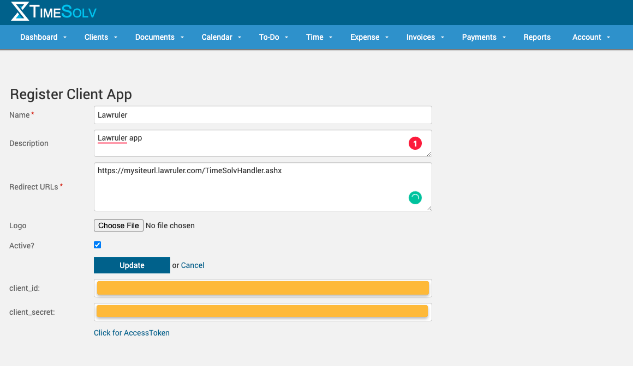Click the TimeSolv logo

pyautogui.click(x=53, y=11)
